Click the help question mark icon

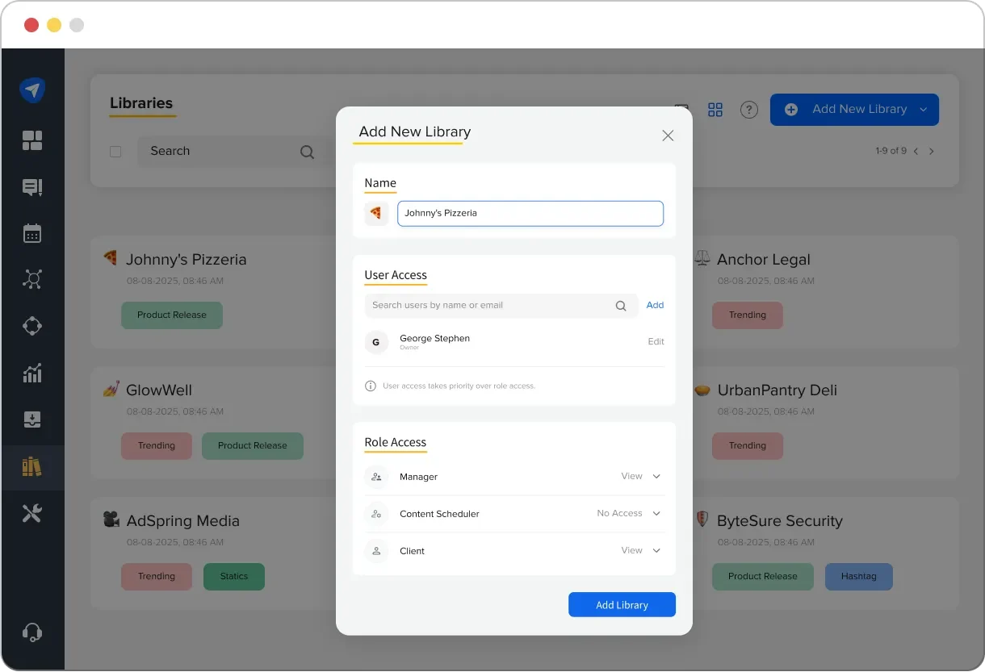click(748, 110)
